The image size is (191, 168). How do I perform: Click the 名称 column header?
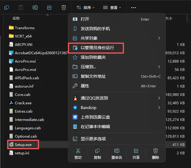16,18
